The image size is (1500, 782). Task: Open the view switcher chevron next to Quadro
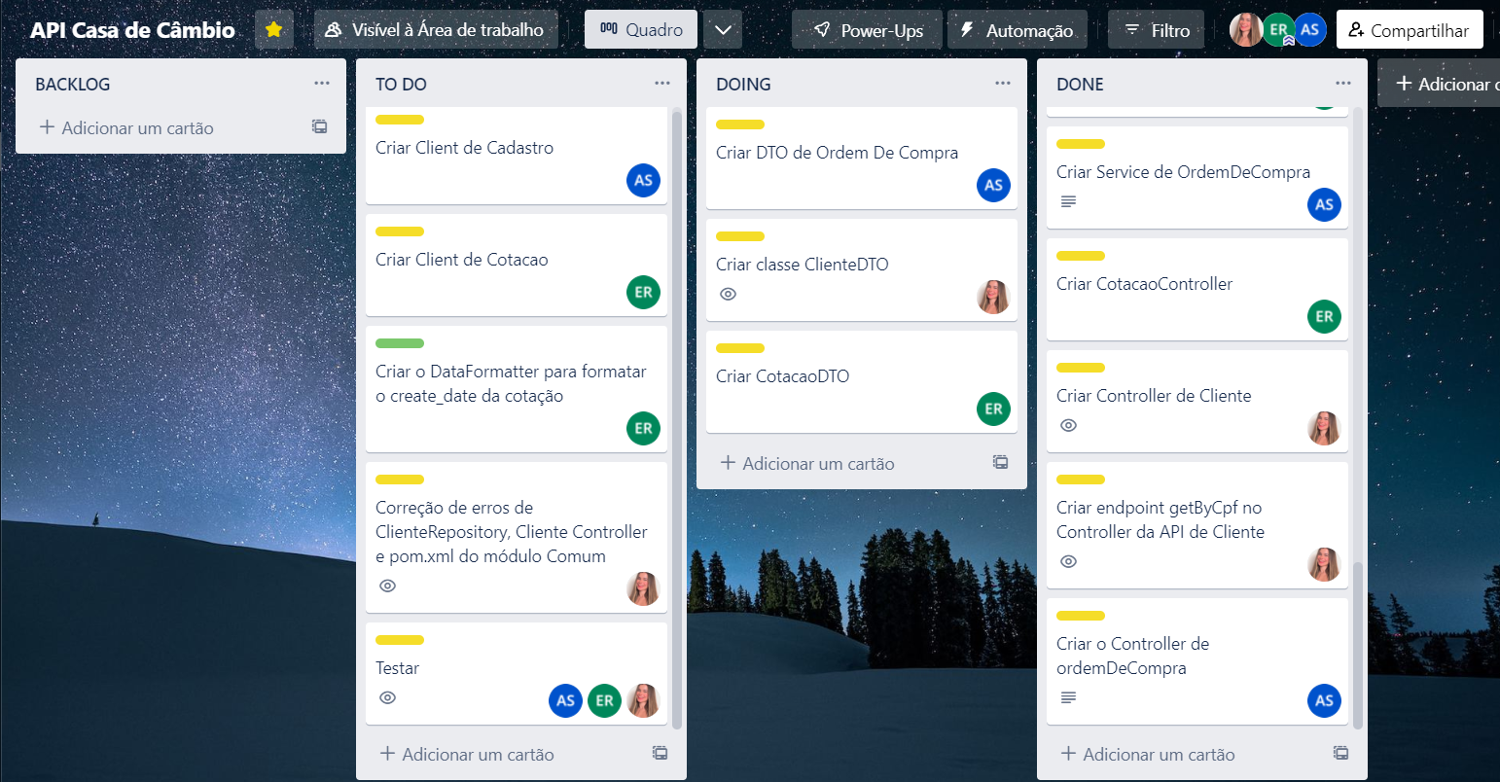pos(722,29)
